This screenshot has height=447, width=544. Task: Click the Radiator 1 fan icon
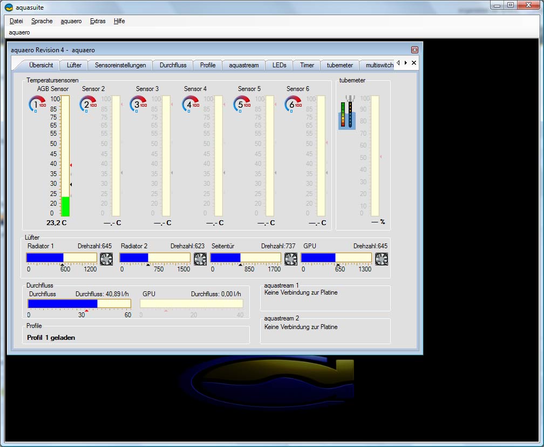[x=106, y=259]
